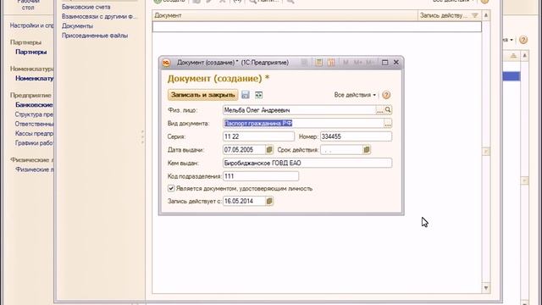Click into the Номер field showing 334455
The image size is (542, 305).
point(356,136)
